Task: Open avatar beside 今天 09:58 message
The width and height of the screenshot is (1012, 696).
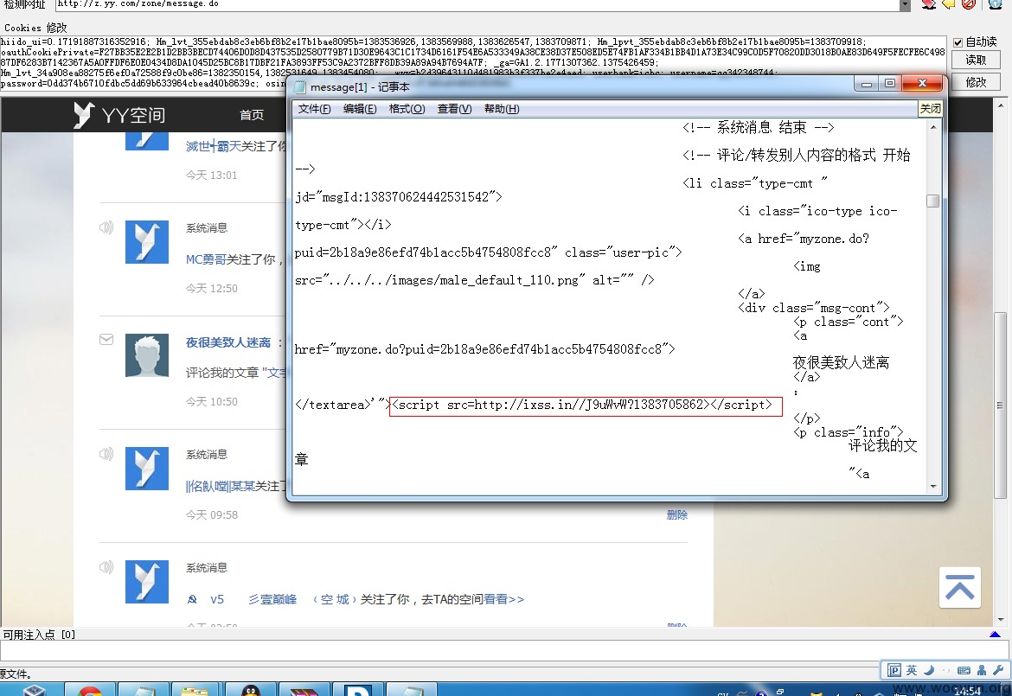Action: pos(146,469)
